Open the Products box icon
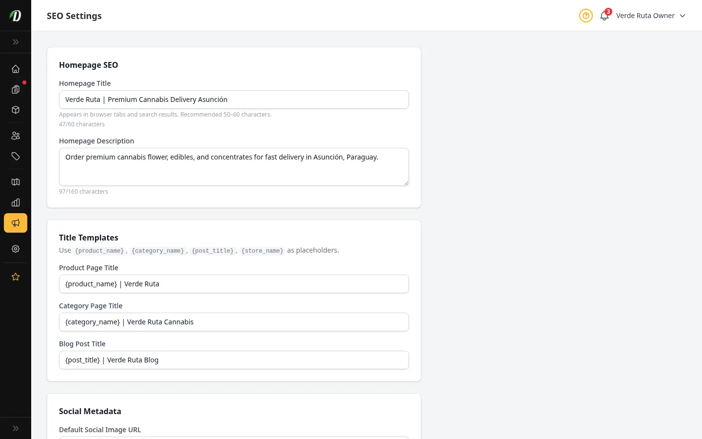Image resolution: width=702 pixels, height=439 pixels. 16,110
